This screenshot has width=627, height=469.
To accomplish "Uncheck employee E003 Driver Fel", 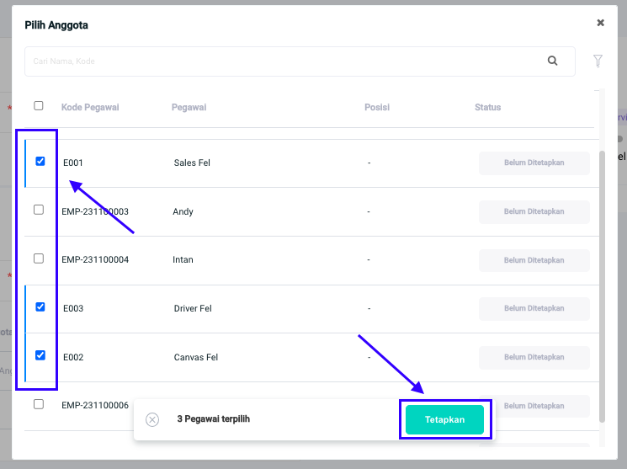I will 40,307.
